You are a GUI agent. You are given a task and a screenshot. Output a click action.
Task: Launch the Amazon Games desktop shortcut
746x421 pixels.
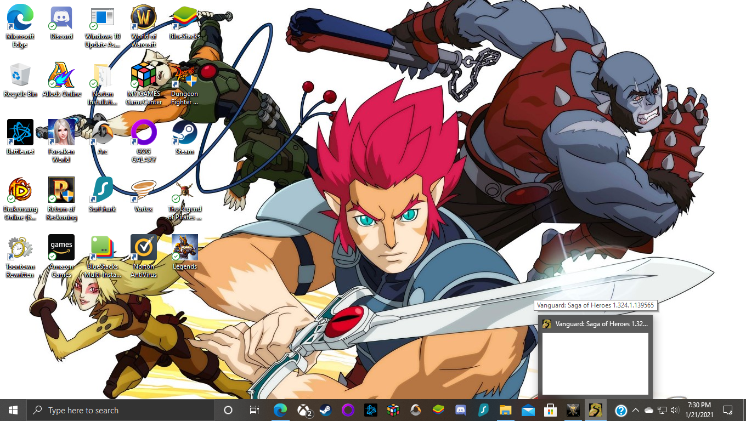61,248
